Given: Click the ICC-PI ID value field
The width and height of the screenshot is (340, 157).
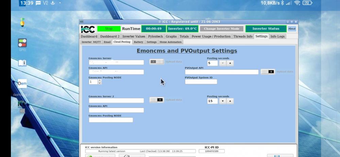Looking at the screenshot, I should [211, 151].
